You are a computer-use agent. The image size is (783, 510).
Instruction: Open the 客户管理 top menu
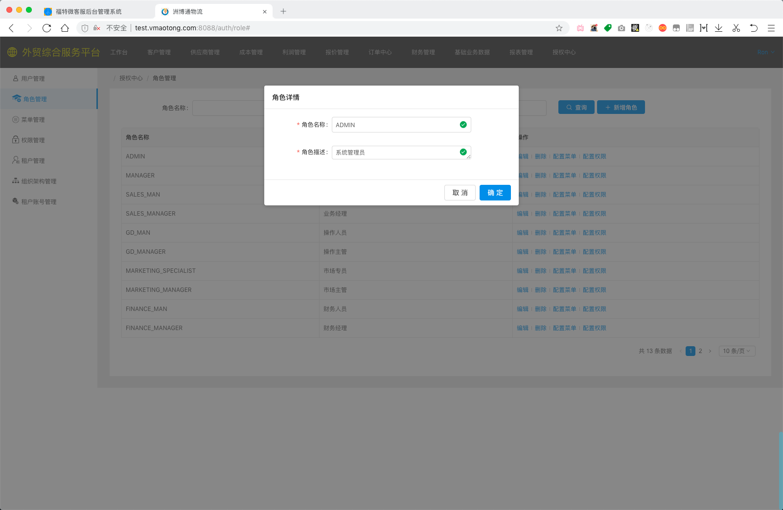(159, 52)
